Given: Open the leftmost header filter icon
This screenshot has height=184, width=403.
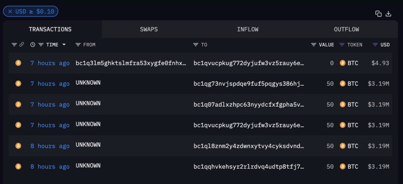Looking at the screenshot, I should pyautogui.click(x=14, y=45).
